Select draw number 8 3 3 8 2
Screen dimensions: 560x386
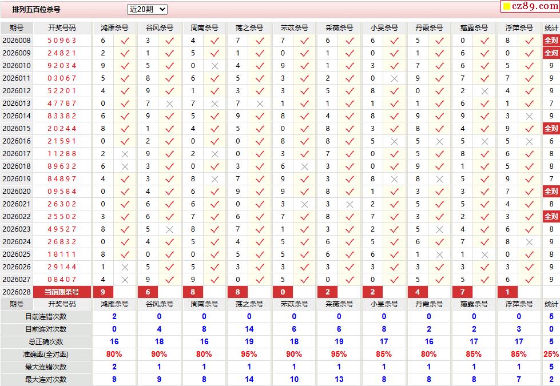(x=62, y=116)
